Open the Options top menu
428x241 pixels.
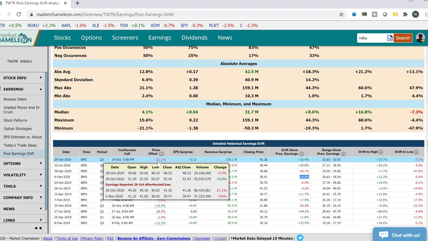click(x=91, y=38)
